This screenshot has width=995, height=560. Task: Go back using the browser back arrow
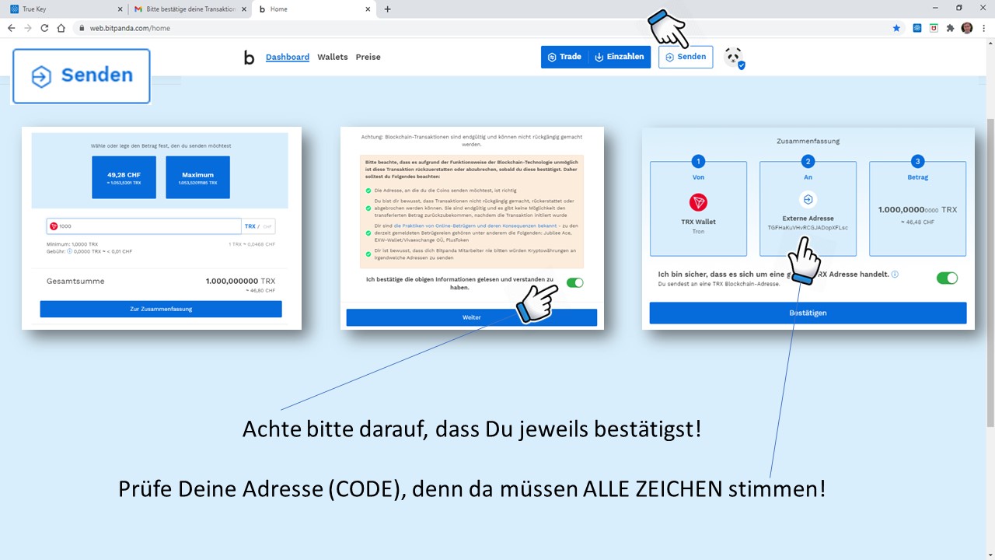click(x=11, y=28)
